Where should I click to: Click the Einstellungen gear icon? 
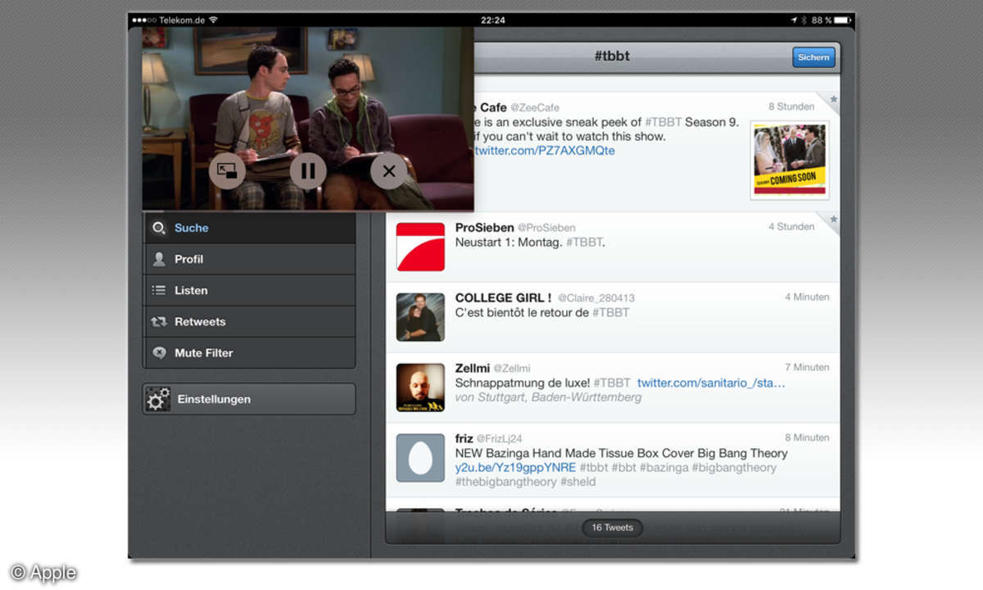coord(158,399)
